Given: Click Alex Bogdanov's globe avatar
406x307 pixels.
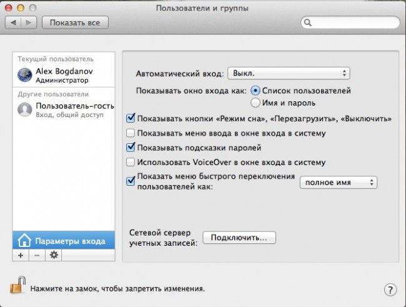Looking at the screenshot, I should pos(24,75).
